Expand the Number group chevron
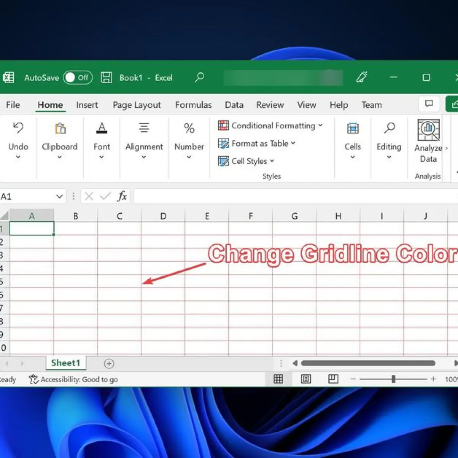Viewport: 458px width, 458px height. 189,157
